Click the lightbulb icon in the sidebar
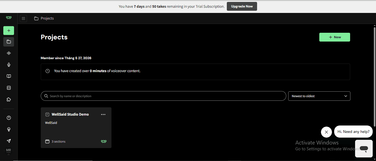Screen dimensions: 376x161 (9, 129)
